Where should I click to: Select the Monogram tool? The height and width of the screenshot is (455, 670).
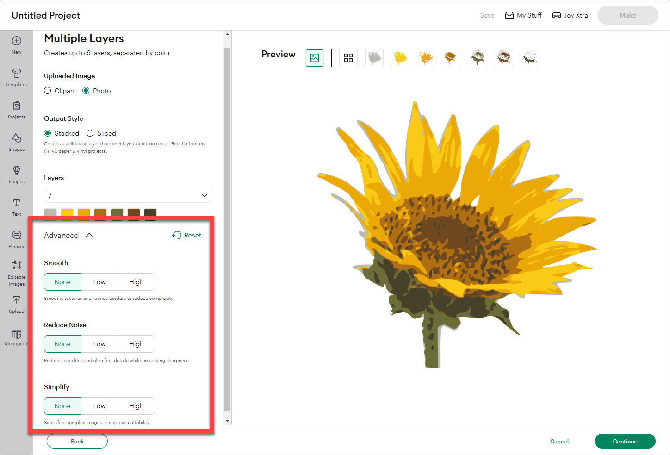coord(17,336)
